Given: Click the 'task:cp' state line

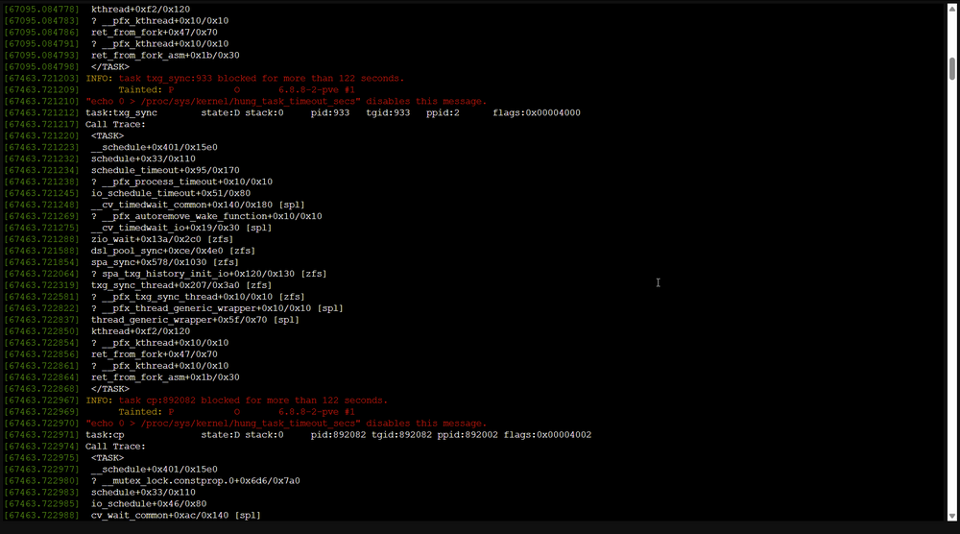Looking at the screenshot, I should (338, 435).
